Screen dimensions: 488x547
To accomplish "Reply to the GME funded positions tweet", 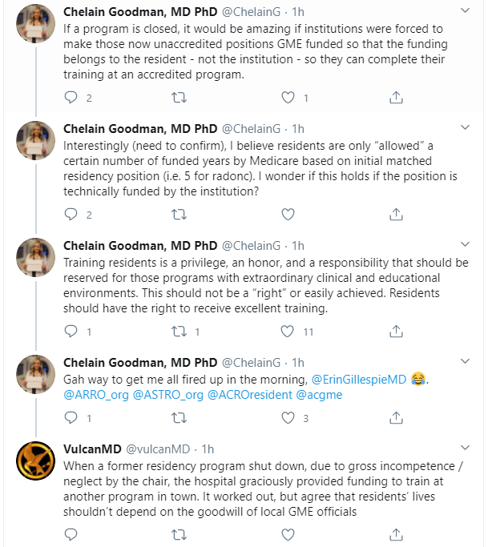I will pos(71,98).
